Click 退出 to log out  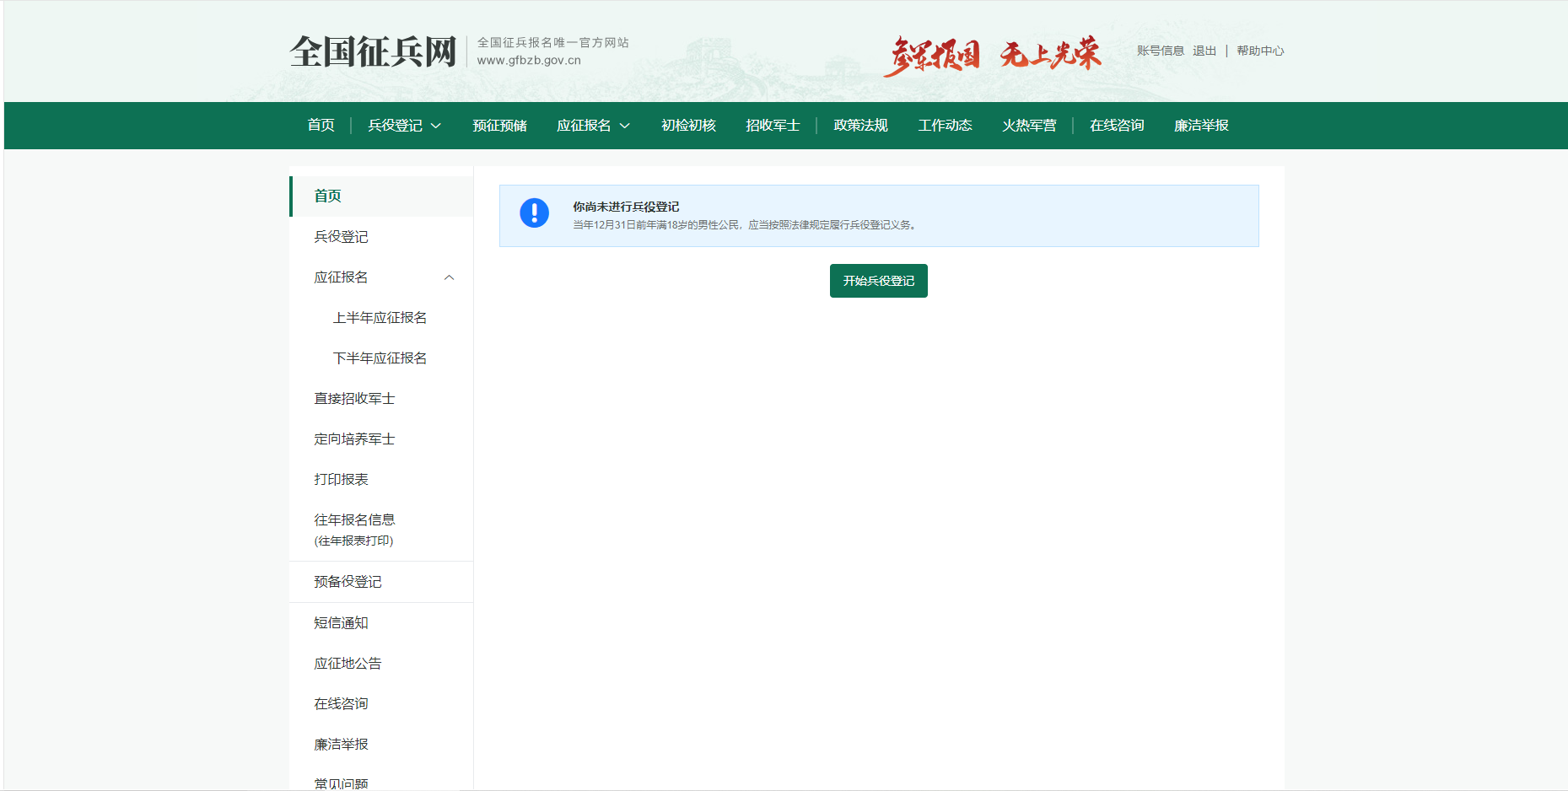pos(1204,51)
